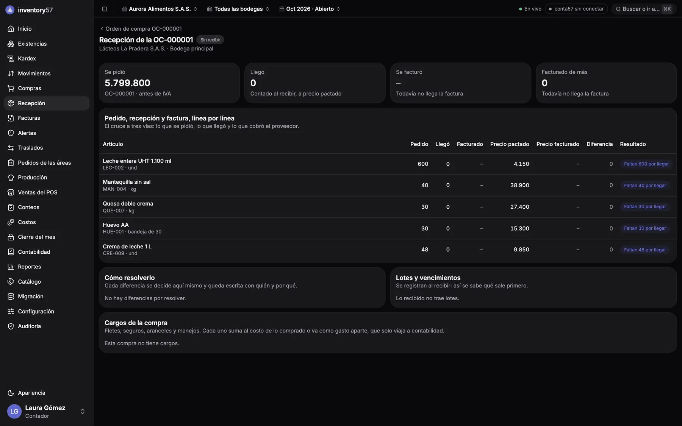Open the Todas las bodegas dropdown
682x426 pixels.
pyautogui.click(x=238, y=9)
